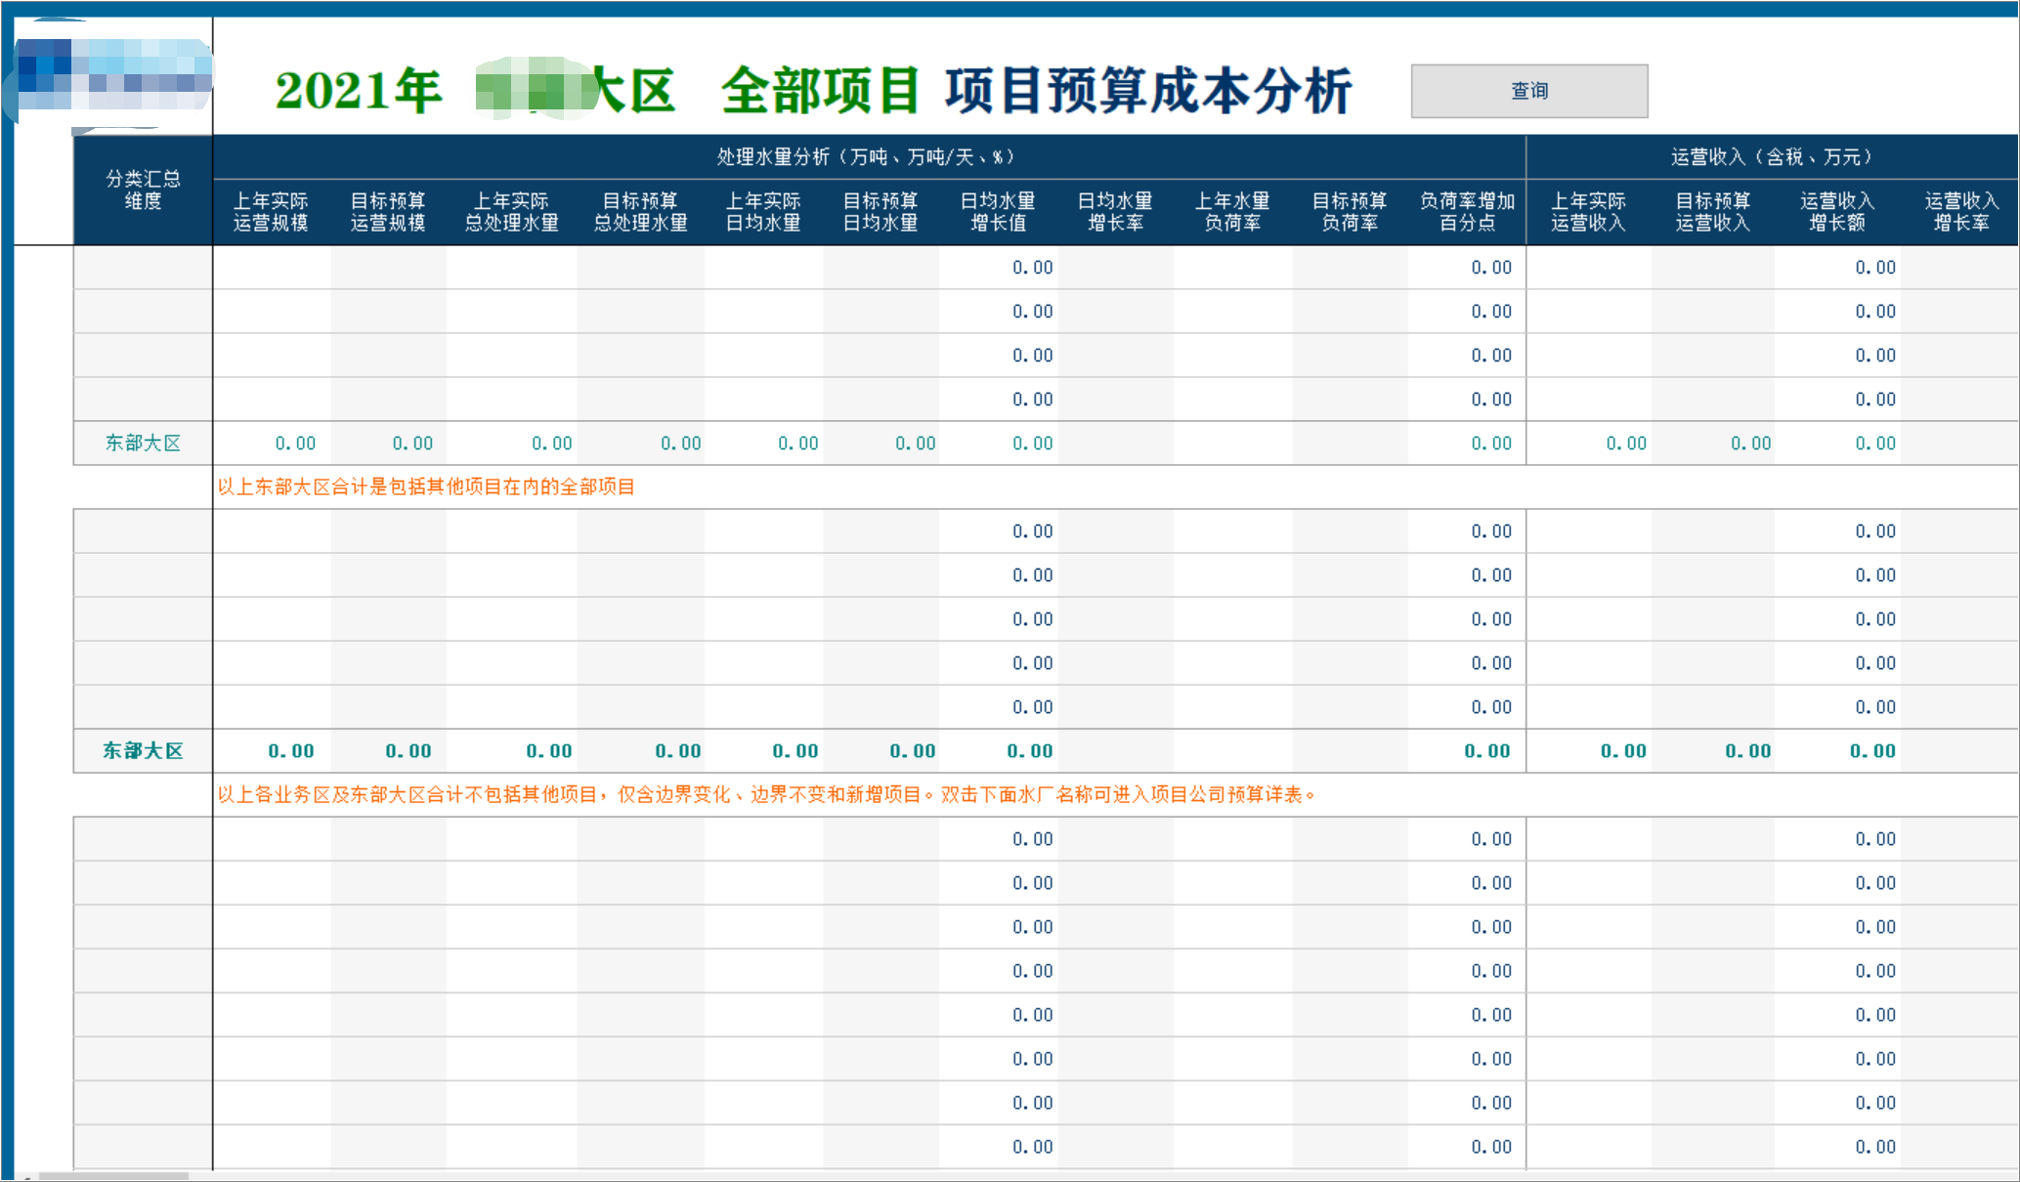Select the 运营收入增长率 column header
The height and width of the screenshot is (1182, 2020).
[x=1961, y=212]
